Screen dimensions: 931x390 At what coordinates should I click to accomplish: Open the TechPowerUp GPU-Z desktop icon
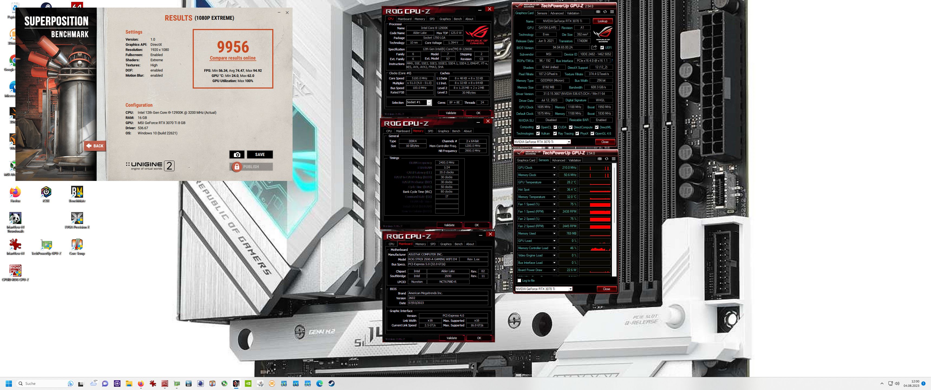coord(46,247)
